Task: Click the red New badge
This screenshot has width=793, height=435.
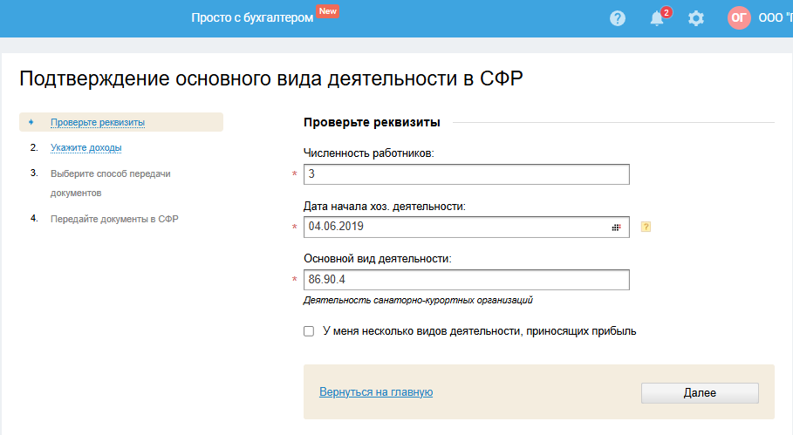Action: click(x=328, y=11)
